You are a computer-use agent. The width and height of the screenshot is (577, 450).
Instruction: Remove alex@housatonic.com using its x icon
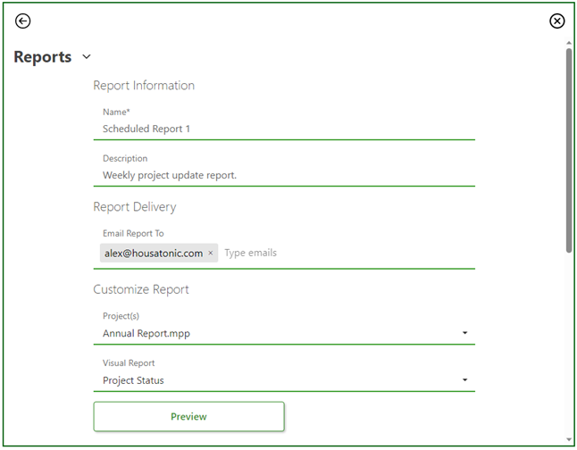[211, 254]
